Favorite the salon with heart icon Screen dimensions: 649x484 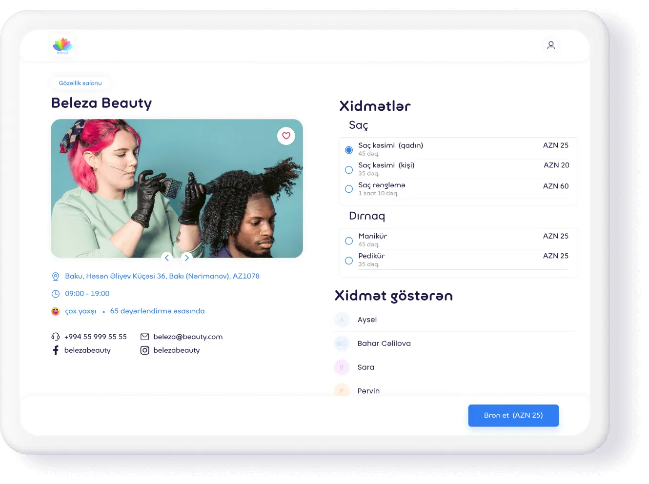pos(286,136)
